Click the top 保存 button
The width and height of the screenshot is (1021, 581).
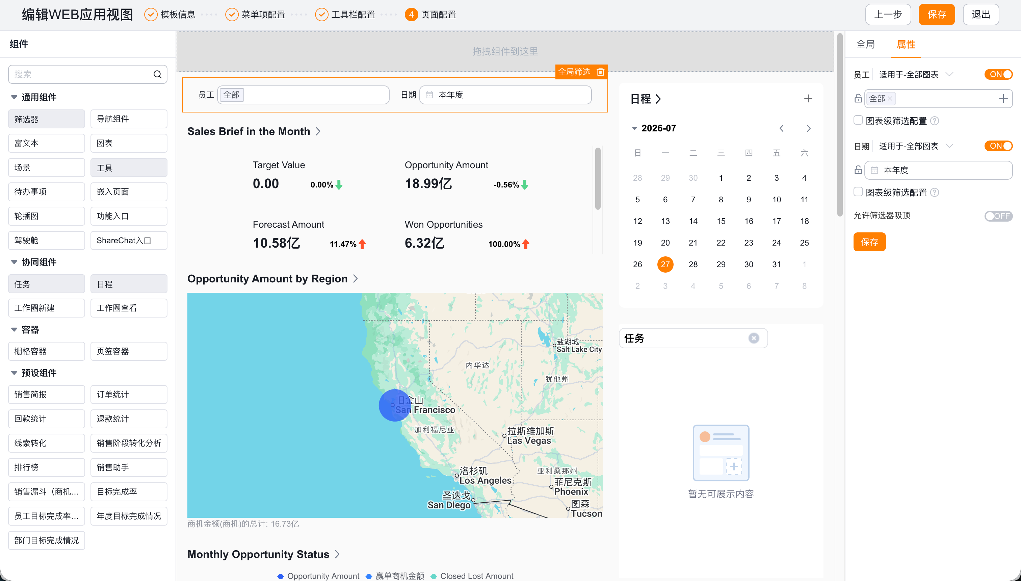[937, 15]
